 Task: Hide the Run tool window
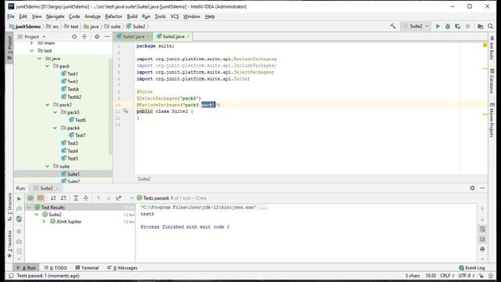(482, 188)
